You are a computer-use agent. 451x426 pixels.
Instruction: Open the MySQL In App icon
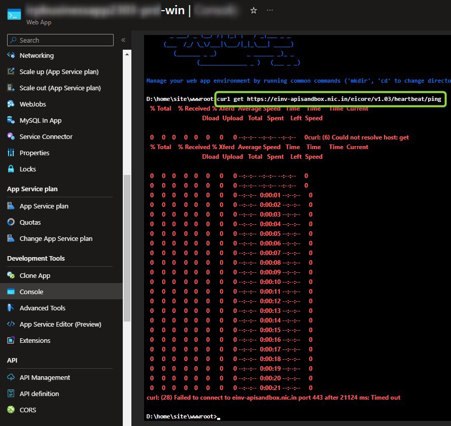tap(10, 121)
